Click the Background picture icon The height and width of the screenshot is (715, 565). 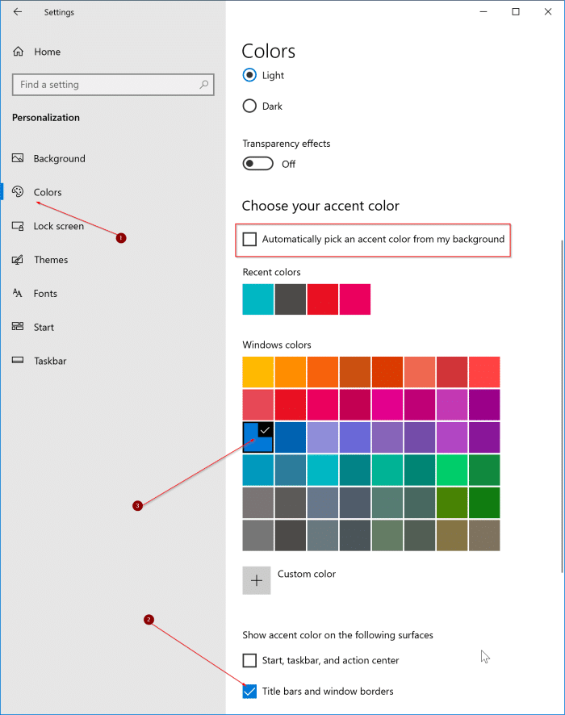pos(18,158)
